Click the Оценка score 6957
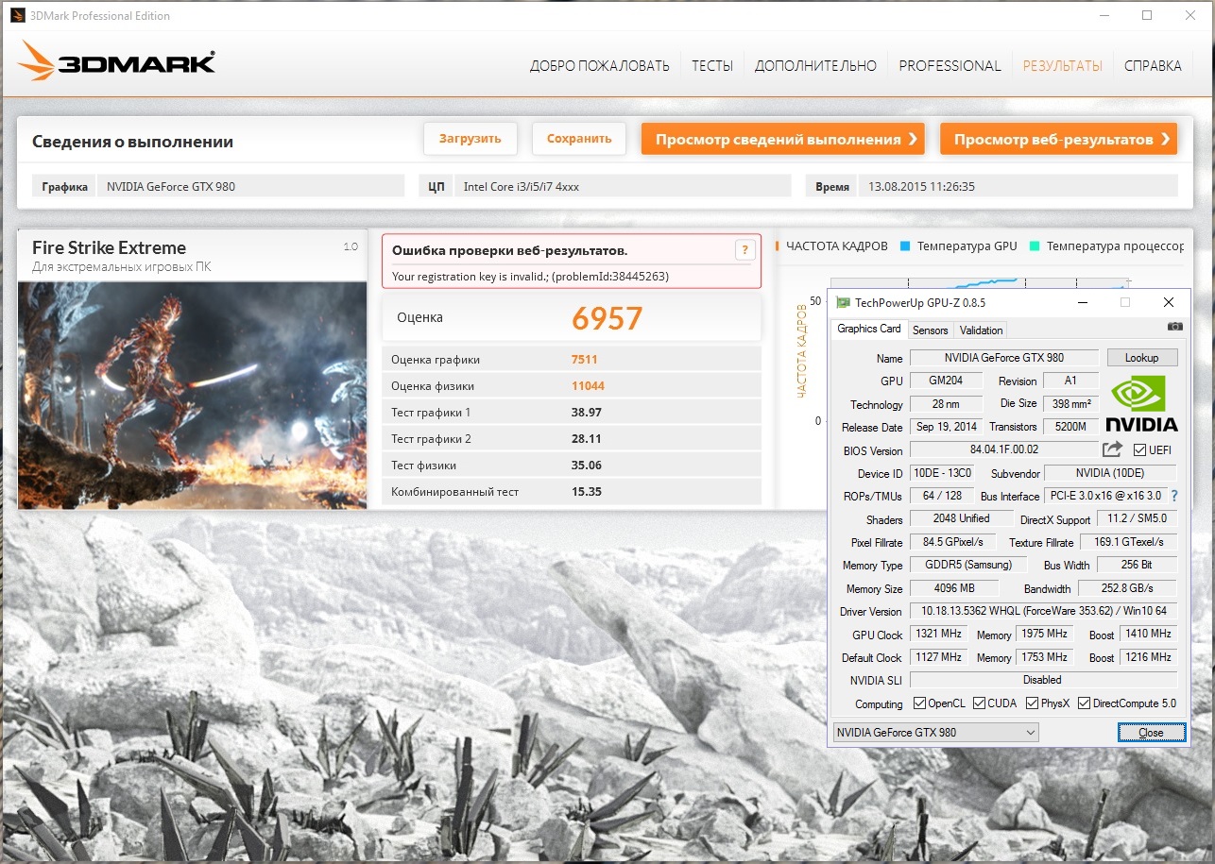The width and height of the screenshot is (1215, 864). pos(607,318)
